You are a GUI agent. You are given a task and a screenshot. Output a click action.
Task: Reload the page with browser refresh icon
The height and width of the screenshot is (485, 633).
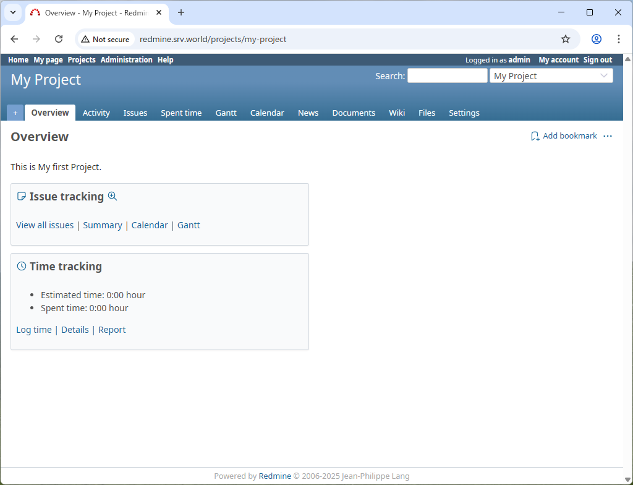pos(59,39)
